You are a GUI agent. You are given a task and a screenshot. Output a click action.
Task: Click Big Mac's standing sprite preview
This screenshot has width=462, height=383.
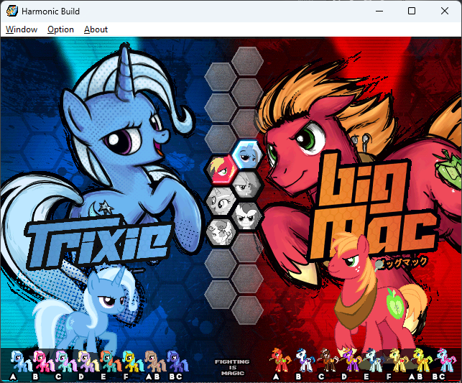379,295
